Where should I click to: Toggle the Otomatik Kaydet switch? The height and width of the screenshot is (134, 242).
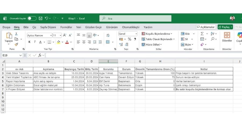click(32, 18)
